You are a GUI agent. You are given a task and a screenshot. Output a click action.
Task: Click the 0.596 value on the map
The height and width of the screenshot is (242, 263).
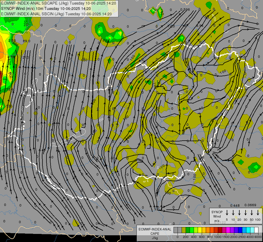pyautogui.click(x=185, y=10)
